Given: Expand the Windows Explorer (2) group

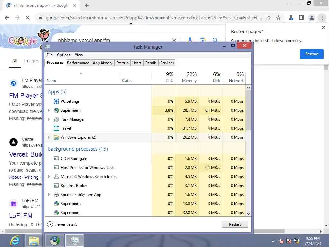Looking at the screenshot, I should point(49,137).
